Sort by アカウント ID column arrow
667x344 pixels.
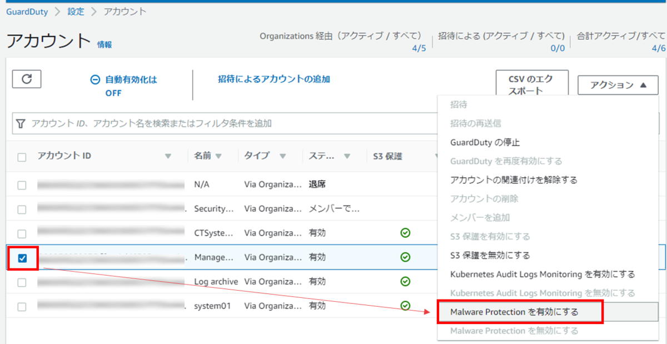(x=168, y=157)
